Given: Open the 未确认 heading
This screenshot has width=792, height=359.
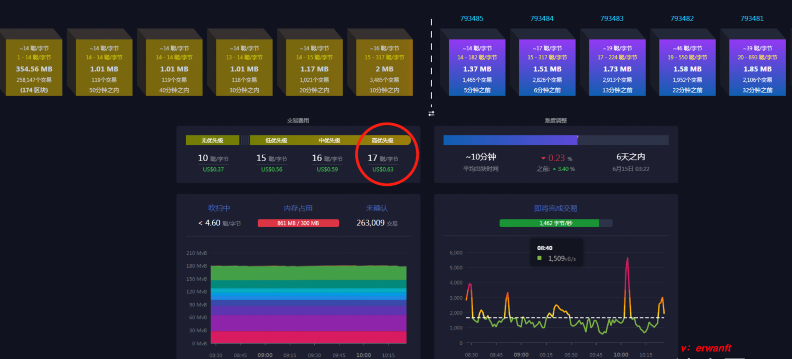Looking at the screenshot, I should coord(377,209).
